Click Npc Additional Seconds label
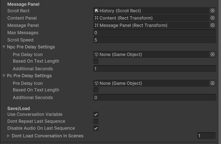 33,69
